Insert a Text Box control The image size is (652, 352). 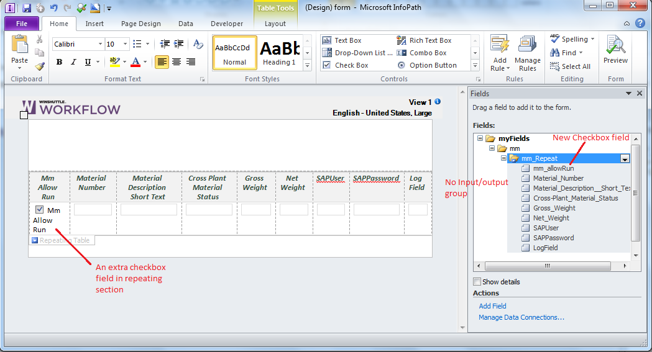tap(342, 40)
